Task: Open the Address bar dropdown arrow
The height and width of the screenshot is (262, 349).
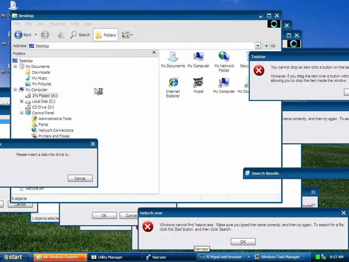Action: click(x=258, y=46)
